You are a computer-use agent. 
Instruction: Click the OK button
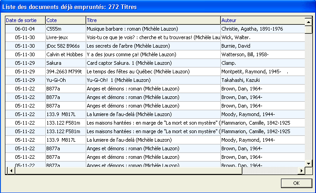(296, 183)
